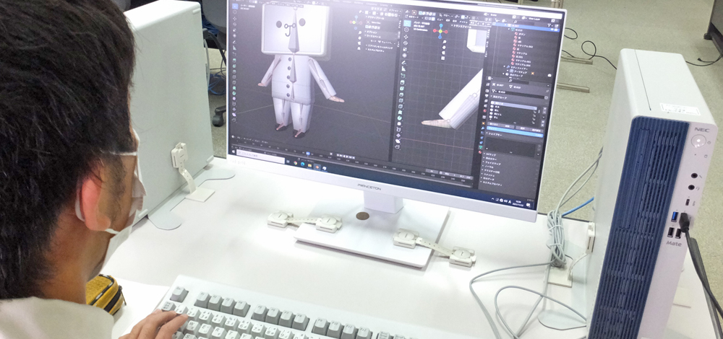This screenshot has width=723, height=339.
Task: Open the 追加 menu in right viewport header
Action: pyautogui.click(x=454, y=21)
